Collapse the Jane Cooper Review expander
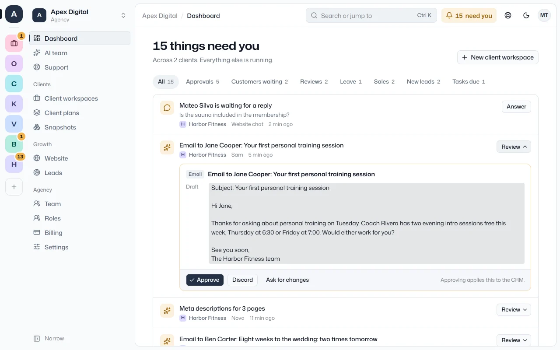This screenshot has width=560, height=350. 514,147
